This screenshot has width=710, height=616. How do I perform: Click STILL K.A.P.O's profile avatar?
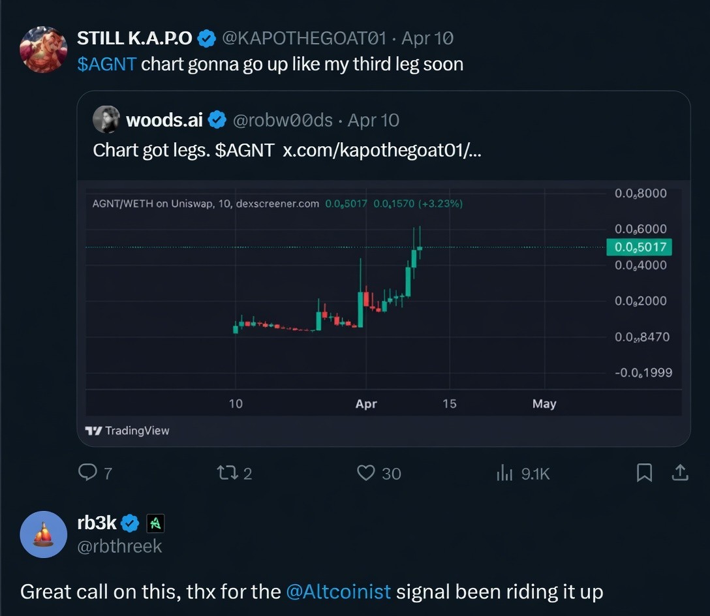(43, 48)
